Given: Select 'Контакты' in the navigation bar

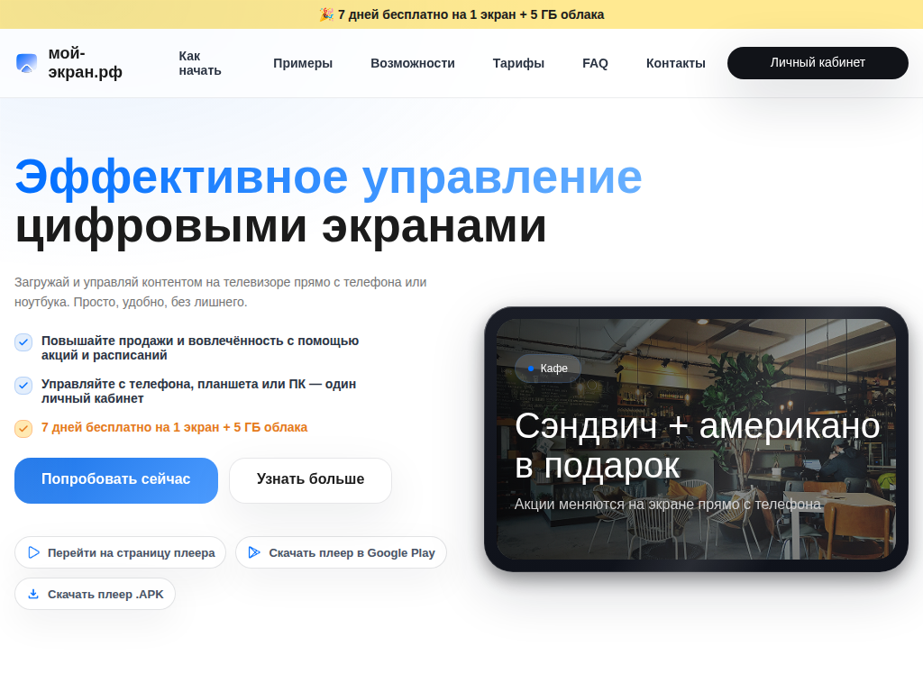Looking at the screenshot, I should (675, 63).
